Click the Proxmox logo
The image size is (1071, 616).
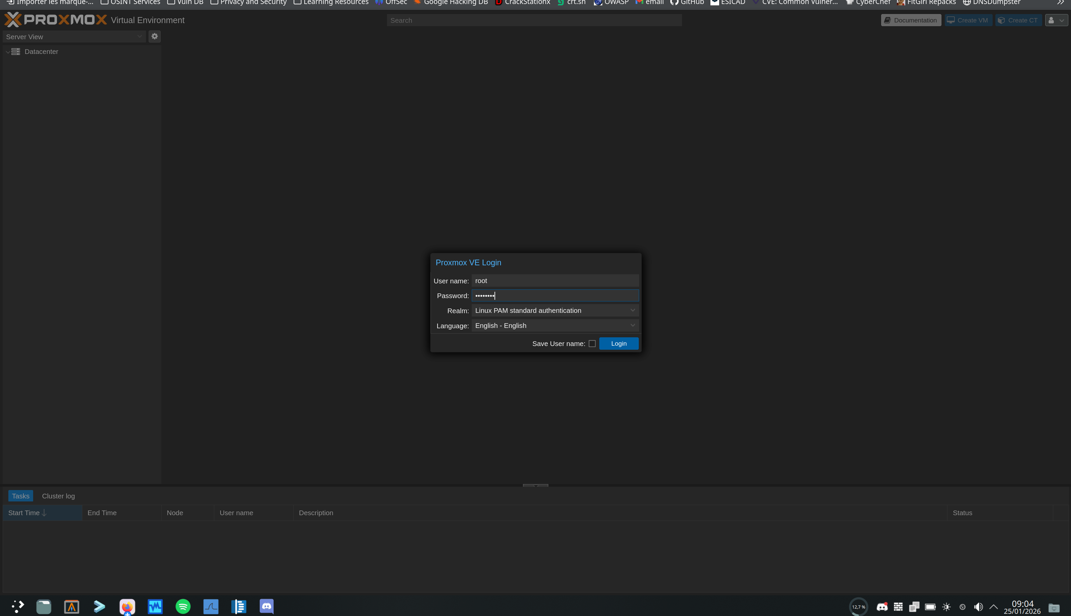pos(56,20)
